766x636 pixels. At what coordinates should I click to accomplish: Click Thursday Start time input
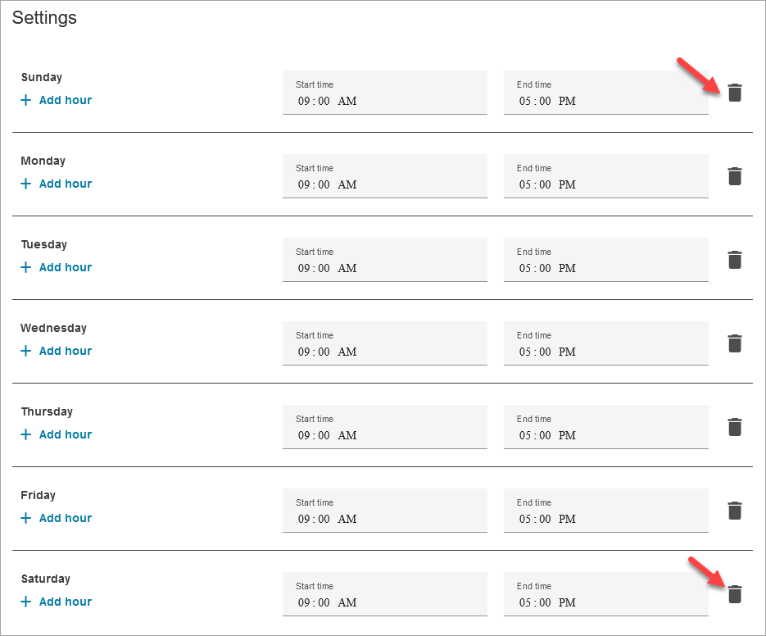click(x=385, y=427)
